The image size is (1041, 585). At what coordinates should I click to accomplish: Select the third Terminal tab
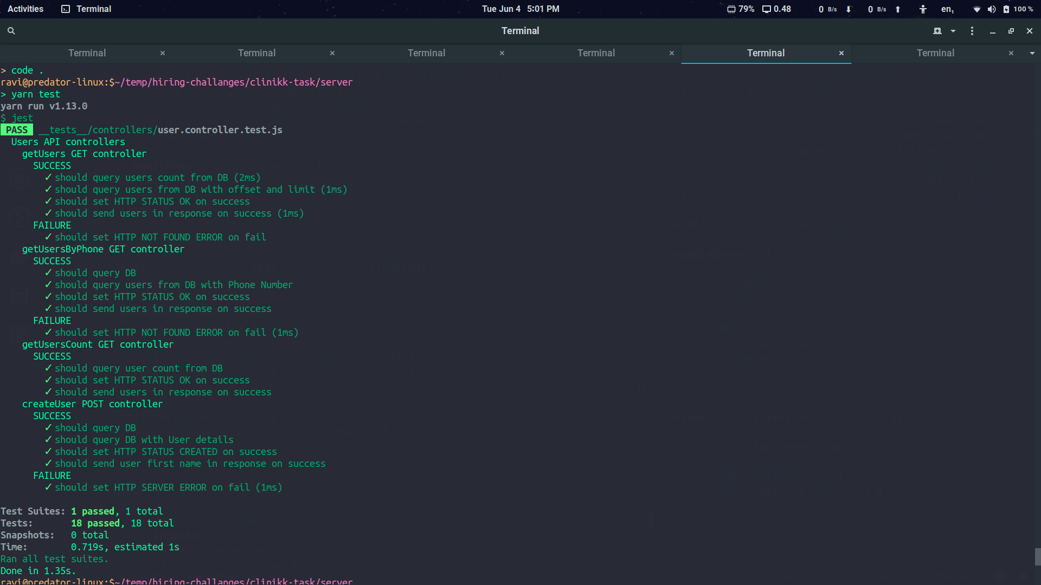pos(426,53)
